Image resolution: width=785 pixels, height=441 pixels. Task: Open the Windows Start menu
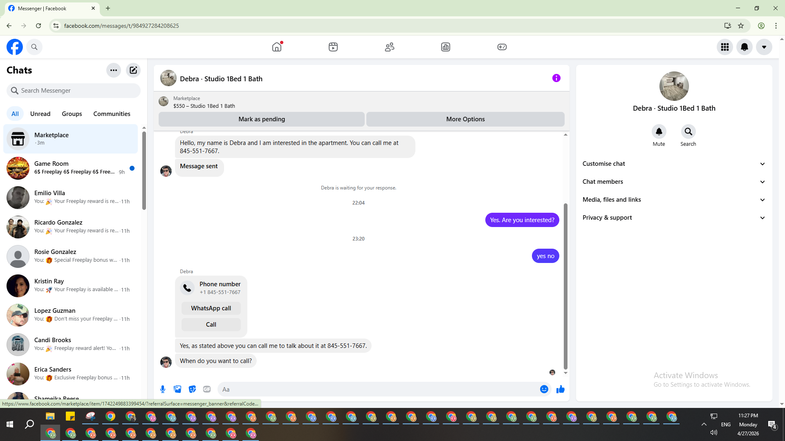click(x=10, y=425)
